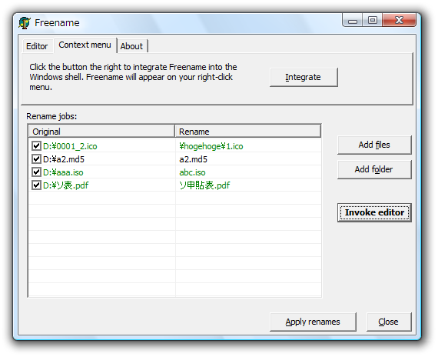438x357 pixels.
Task: Close window with the red X button
Action: click(399, 21)
